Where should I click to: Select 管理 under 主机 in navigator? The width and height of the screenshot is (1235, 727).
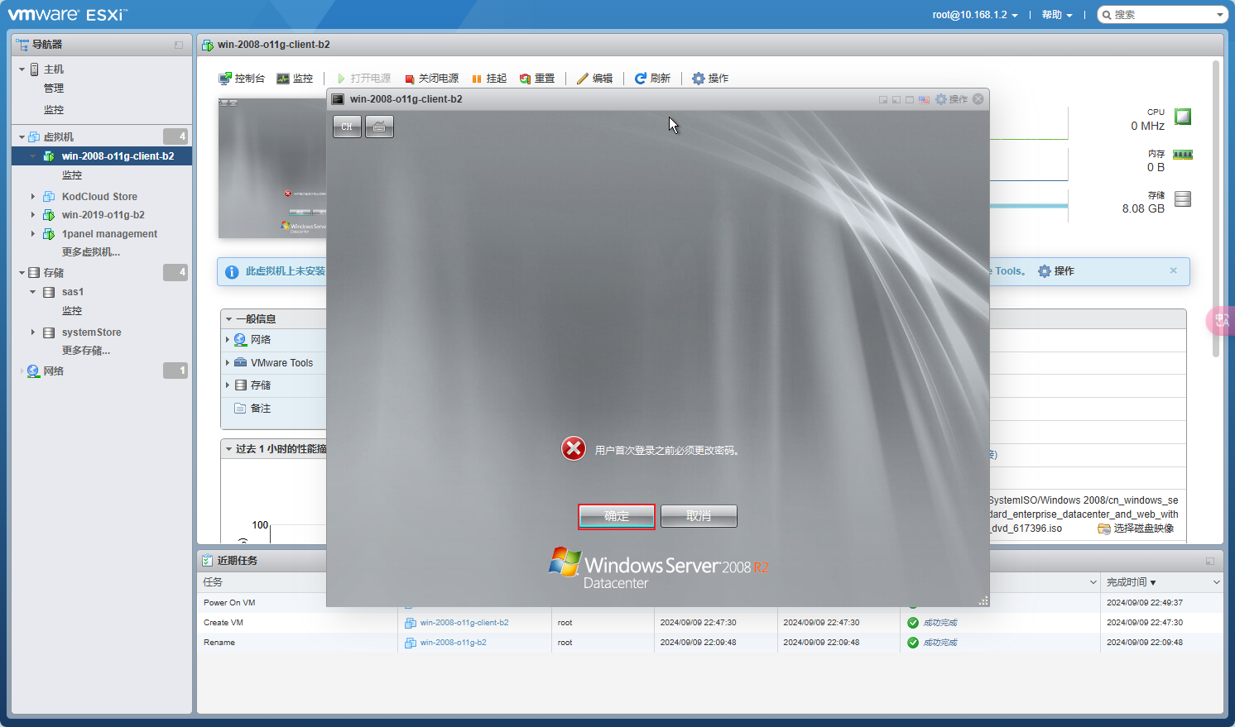click(54, 88)
